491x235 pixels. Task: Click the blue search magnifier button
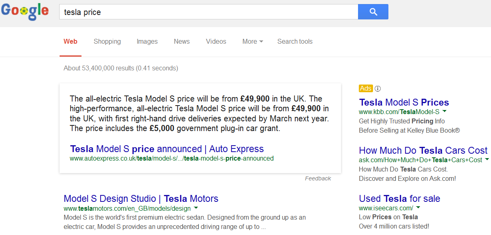[373, 12]
